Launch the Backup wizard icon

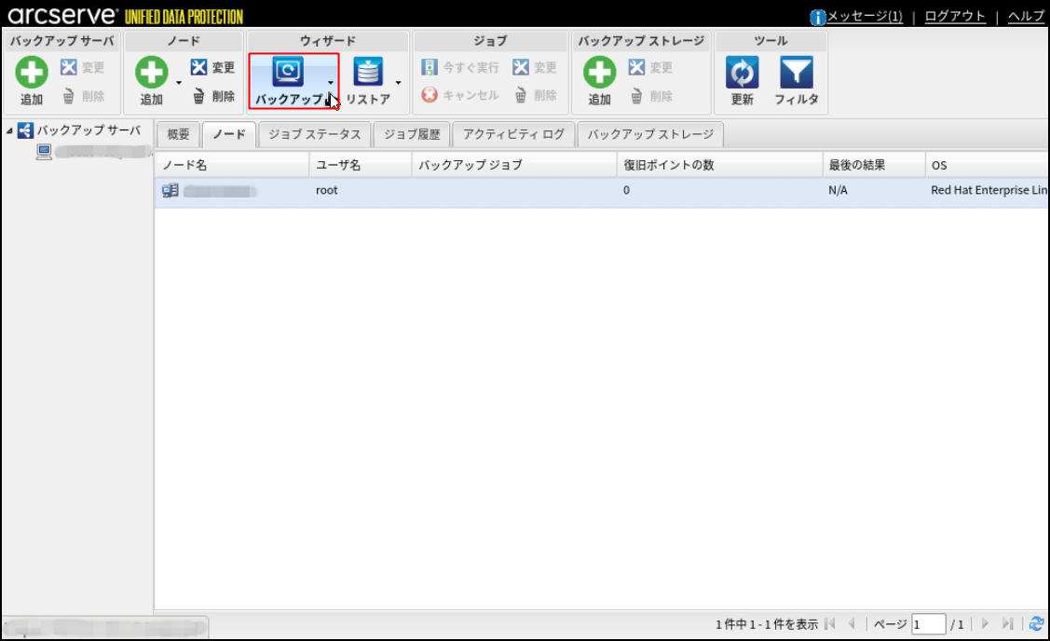coord(288,72)
